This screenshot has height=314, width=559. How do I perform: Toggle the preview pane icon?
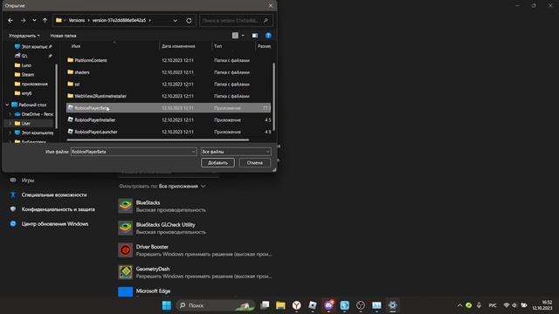pos(255,36)
